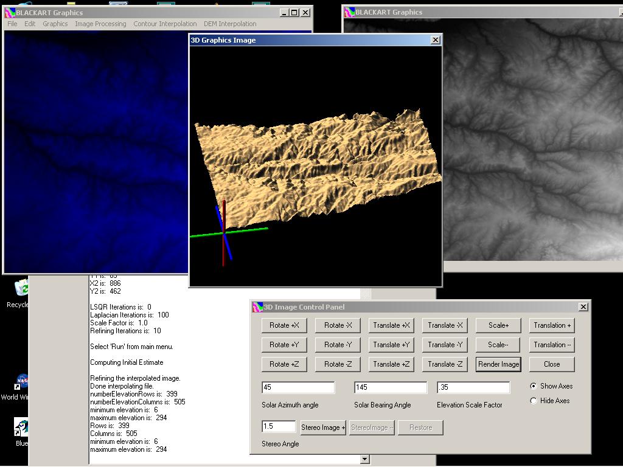
Task: Click the "Refining the interpolated image." line
Action: pos(135,378)
